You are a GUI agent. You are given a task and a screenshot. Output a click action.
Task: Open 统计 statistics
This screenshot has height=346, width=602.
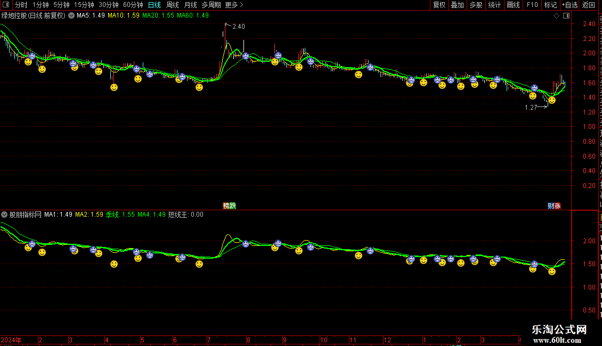[x=494, y=5]
